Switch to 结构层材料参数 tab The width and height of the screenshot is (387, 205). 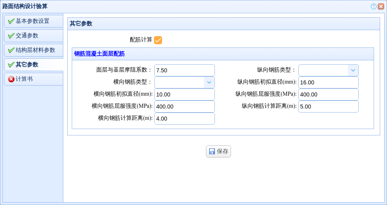(x=33, y=50)
